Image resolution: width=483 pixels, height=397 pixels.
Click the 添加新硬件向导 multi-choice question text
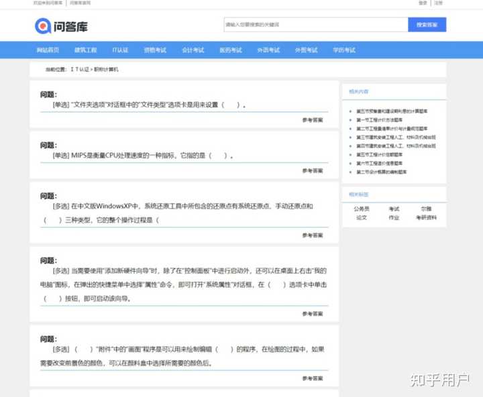tap(184, 284)
